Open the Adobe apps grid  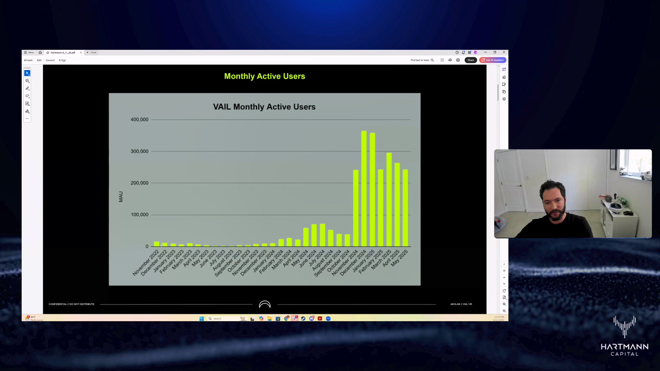coord(469,53)
